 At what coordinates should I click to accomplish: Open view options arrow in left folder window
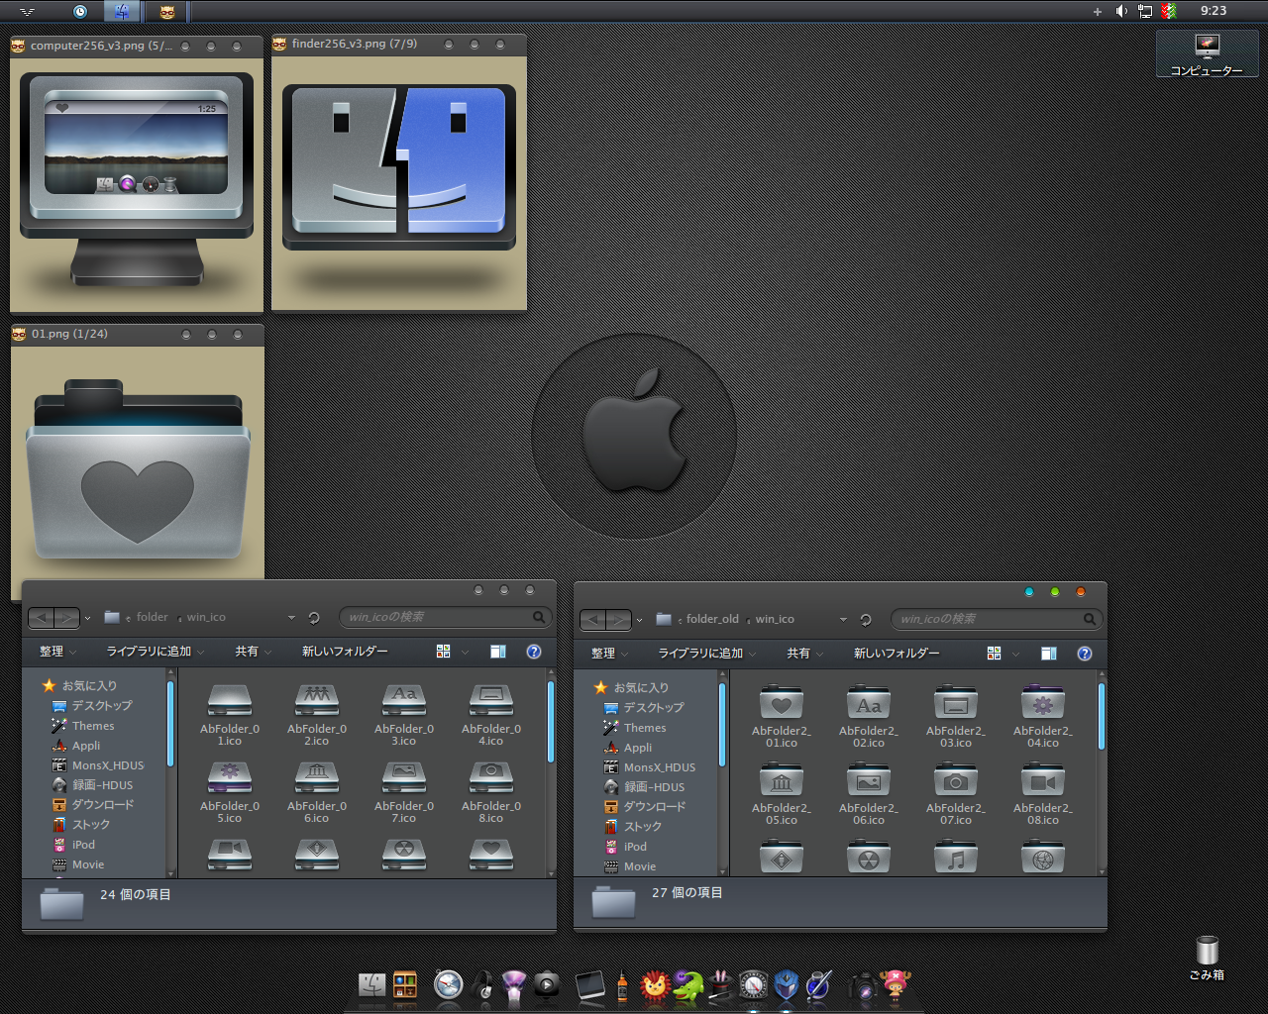466,652
